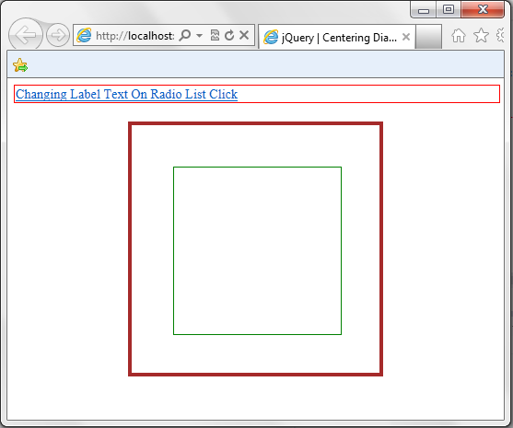Viewport: 513px width, 428px height.
Task: Open Favorites with the star icon
Action: pos(481,35)
